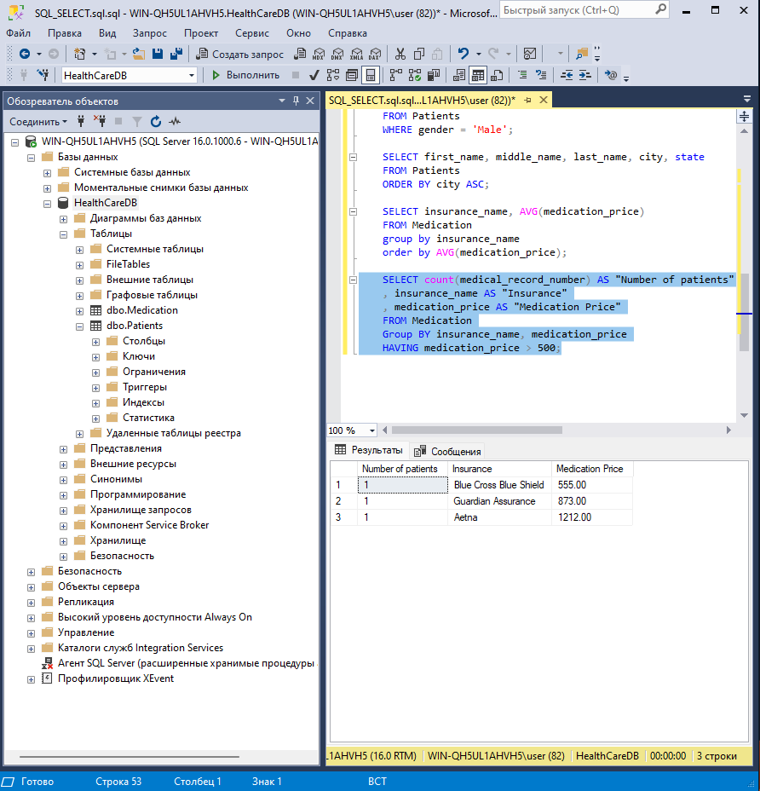
Task: Open the Запрос menu
Action: click(x=149, y=32)
